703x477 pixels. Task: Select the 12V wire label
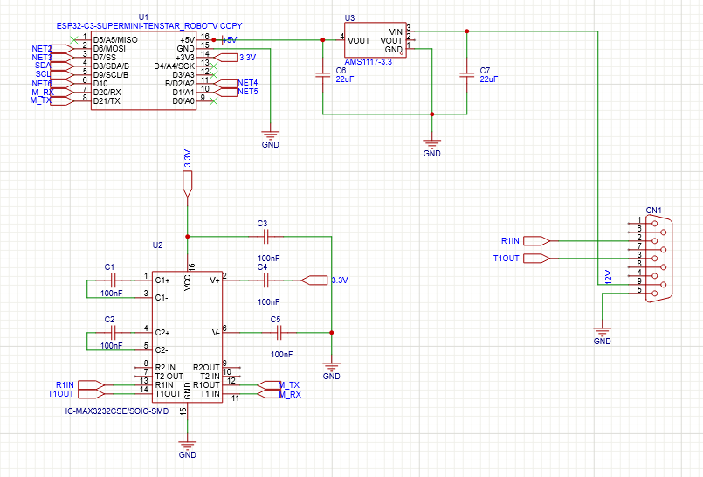(608, 277)
